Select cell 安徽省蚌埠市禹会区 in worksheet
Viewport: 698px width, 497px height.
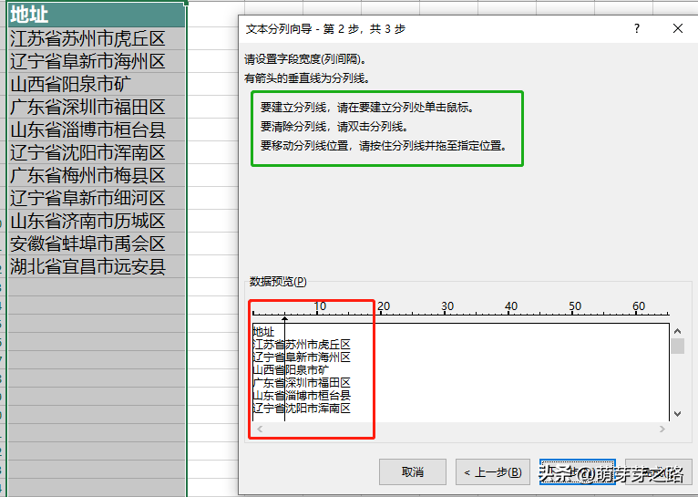coord(97,243)
